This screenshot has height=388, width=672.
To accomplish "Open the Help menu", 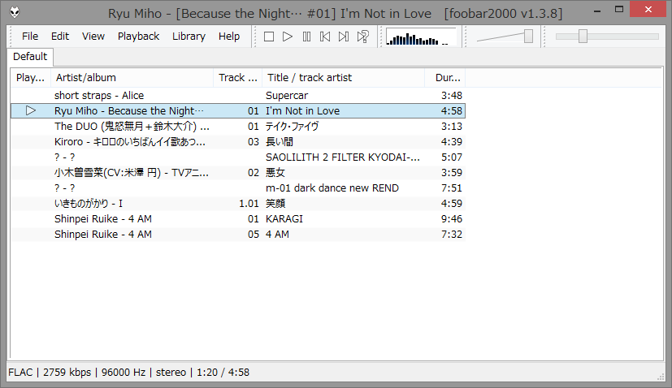I will [x=229, y=37].
